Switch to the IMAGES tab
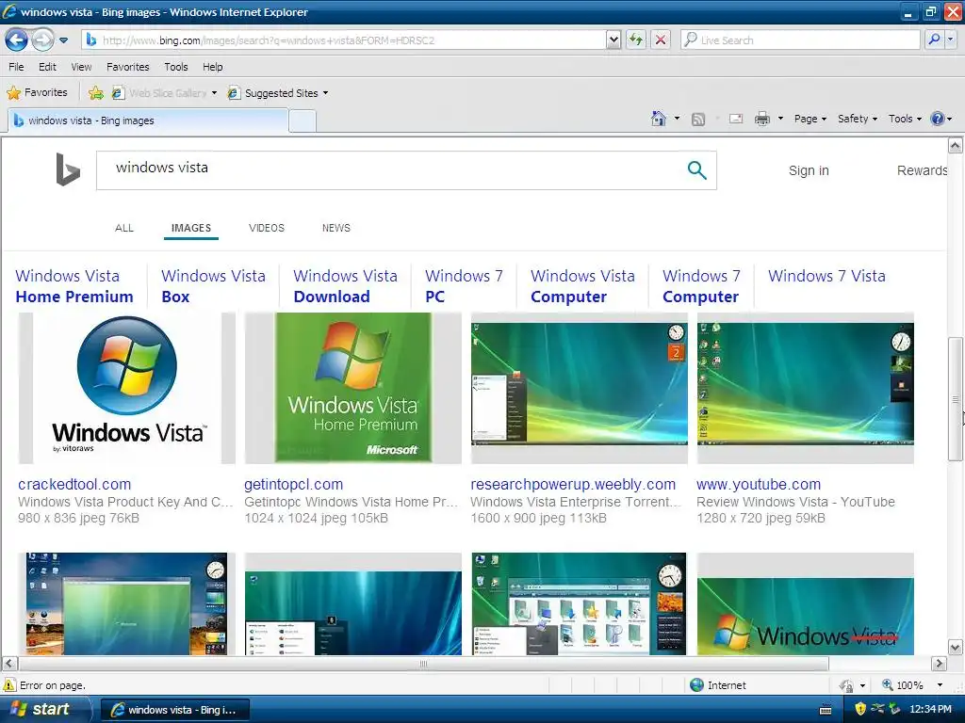Image resolution: width=965 pixels, height=723 pixels. pos(190,228)
